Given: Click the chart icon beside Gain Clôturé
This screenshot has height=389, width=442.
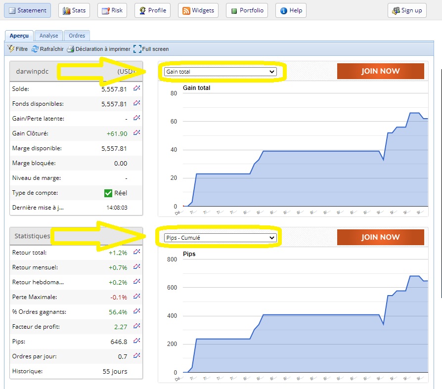Looking at the screenshot, I should click(x=137, y=133).
